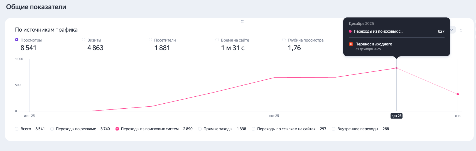Enable Прямые заходы series checkbox
This screenshot has width=476, height=151.
pos(200,129)
